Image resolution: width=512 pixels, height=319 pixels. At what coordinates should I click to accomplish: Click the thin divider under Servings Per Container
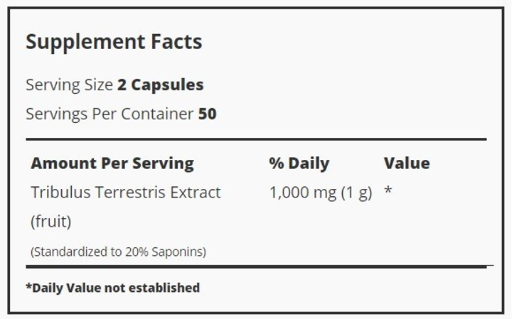tap(256, 139)
